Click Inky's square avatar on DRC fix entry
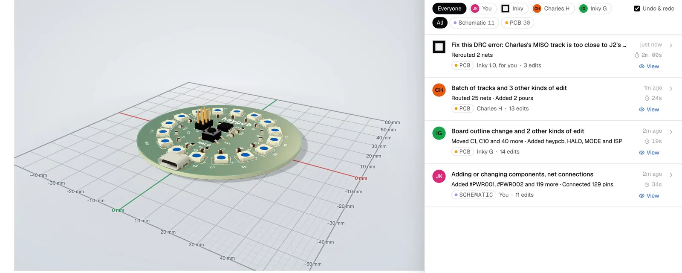This screenshot has height=273, width=682. 439,47
